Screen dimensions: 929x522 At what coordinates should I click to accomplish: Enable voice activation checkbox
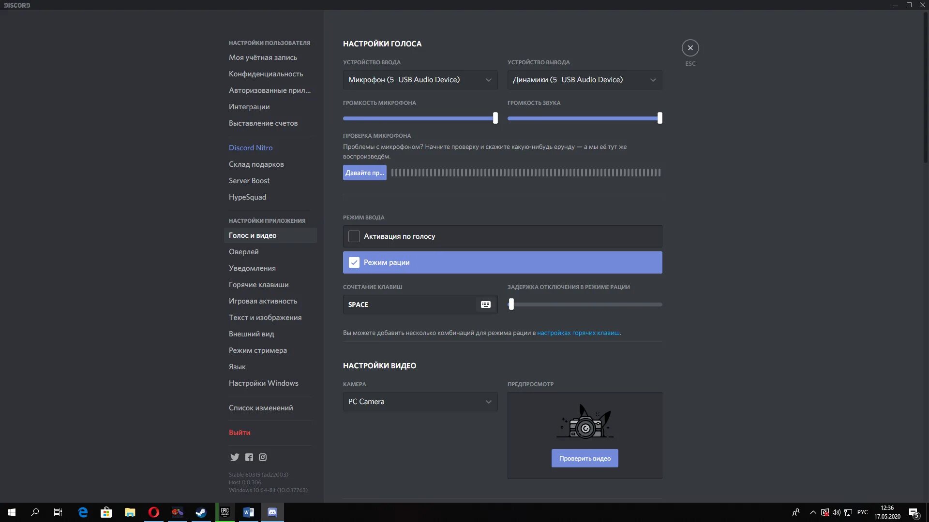click(354, 236)
